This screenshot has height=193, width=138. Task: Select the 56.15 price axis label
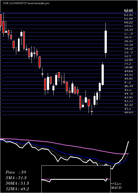click(129, 41)
